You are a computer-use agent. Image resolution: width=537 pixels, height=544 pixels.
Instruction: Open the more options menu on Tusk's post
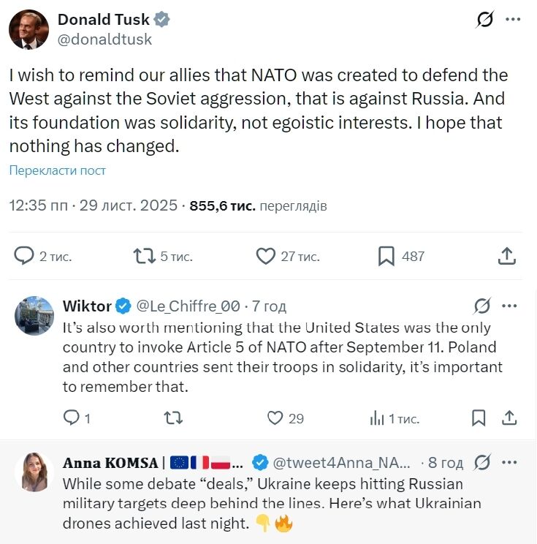tap(514, 20)
